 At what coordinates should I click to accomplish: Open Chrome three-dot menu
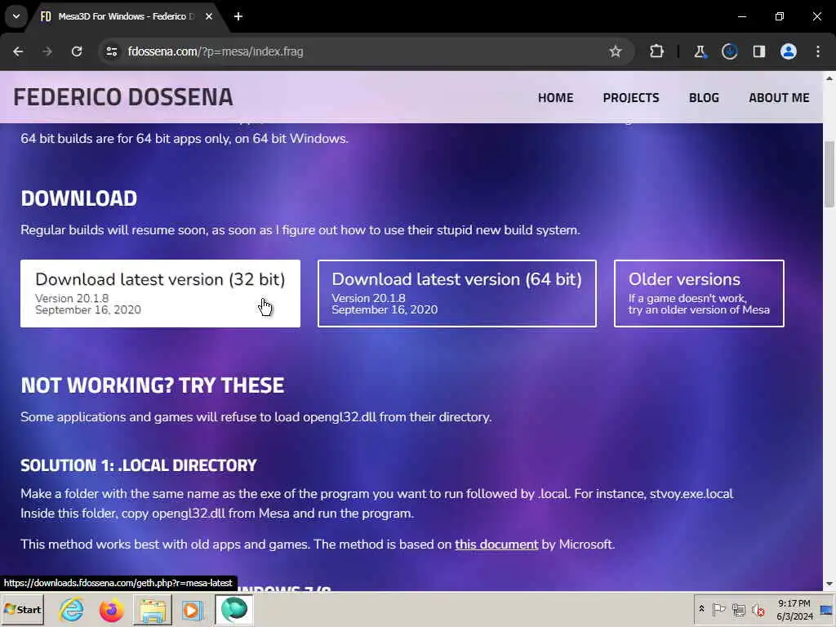818,51
